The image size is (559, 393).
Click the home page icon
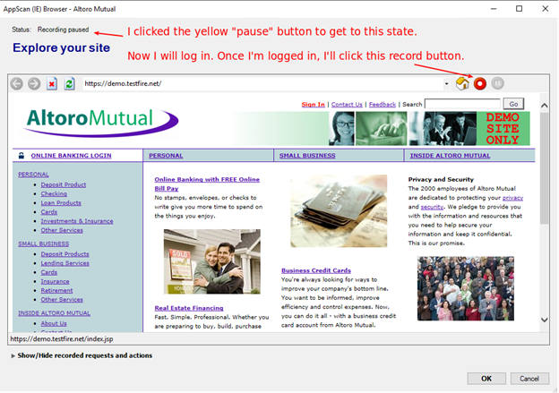[x=463, y=83]
